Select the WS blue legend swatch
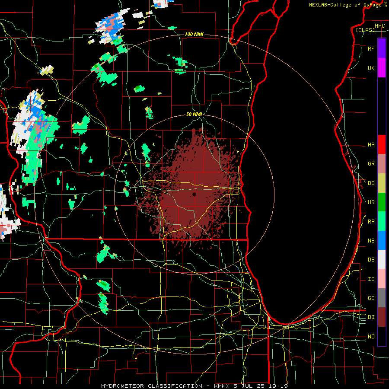The image size is (389, 389). 382,240
